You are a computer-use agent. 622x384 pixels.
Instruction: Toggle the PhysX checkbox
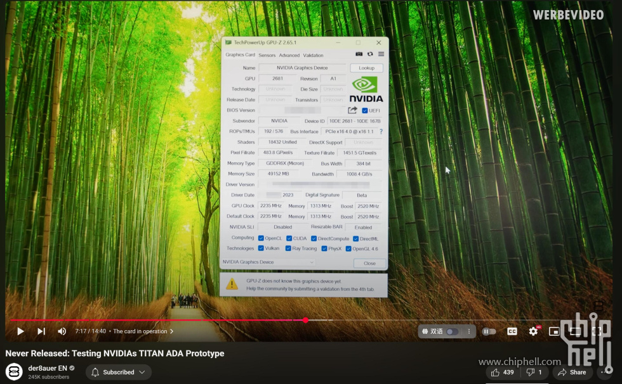tap(324, 248)
